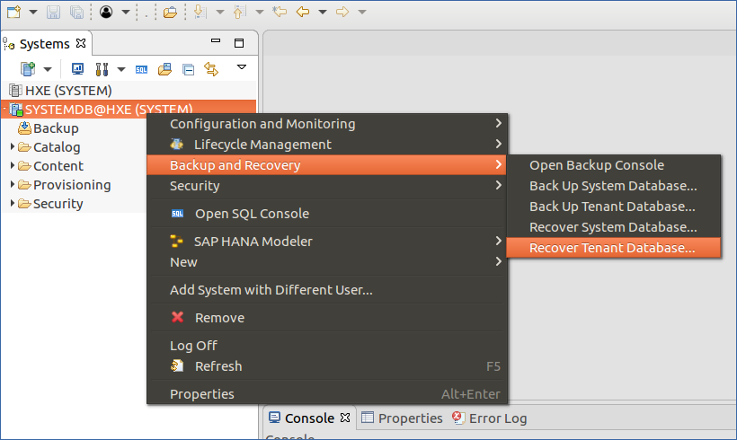Viewport: 737px width, 440px height.
Task: Click the Back navigation arrow
Action: (x=303, y=12)
